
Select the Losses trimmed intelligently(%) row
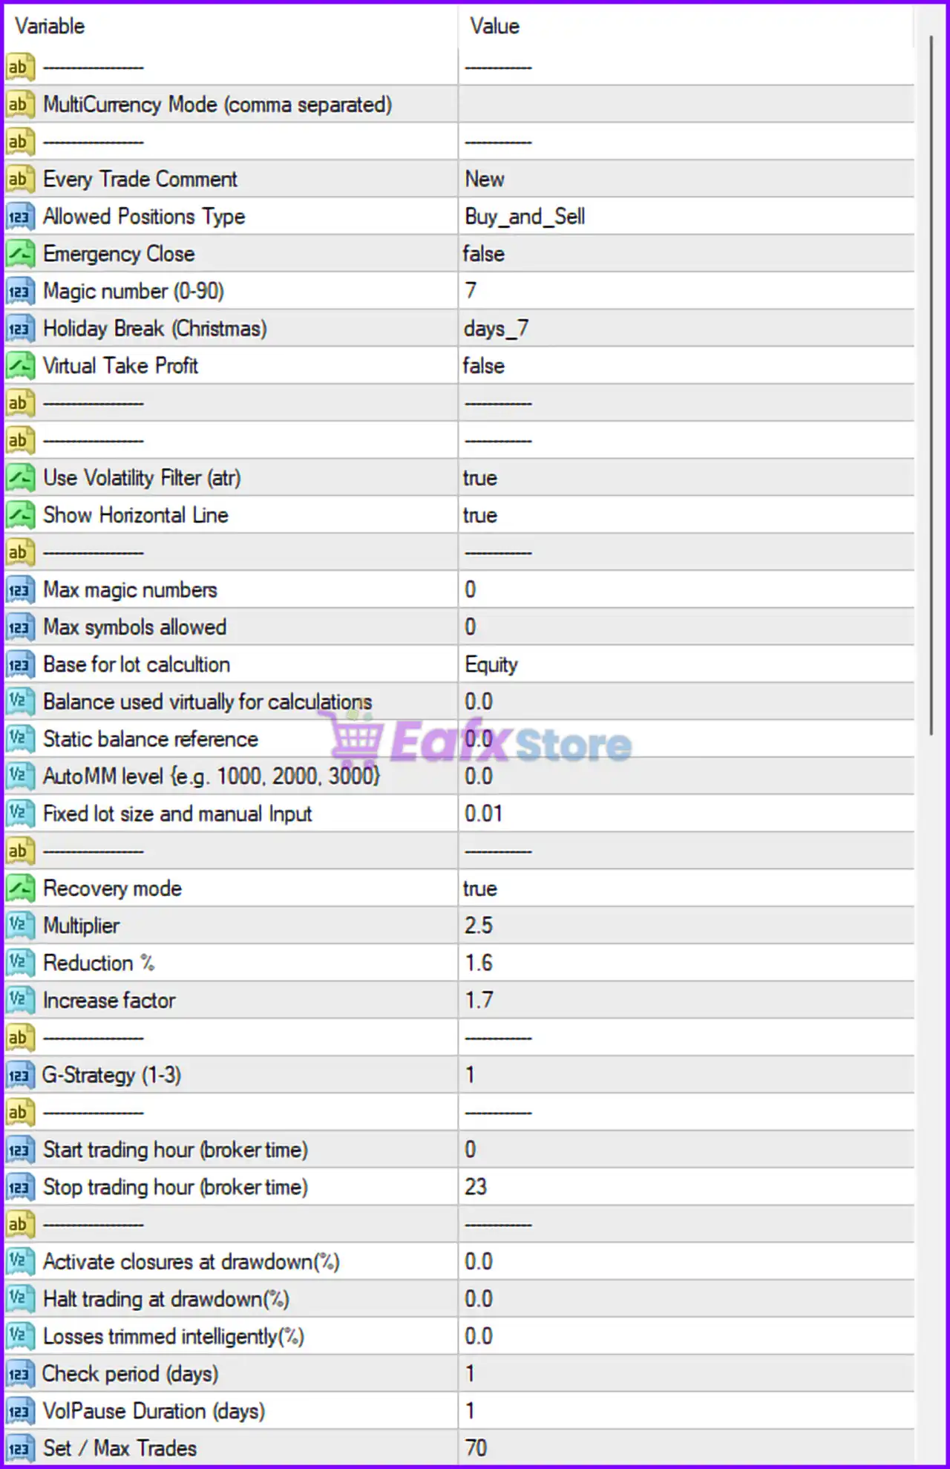(459, 1336)
